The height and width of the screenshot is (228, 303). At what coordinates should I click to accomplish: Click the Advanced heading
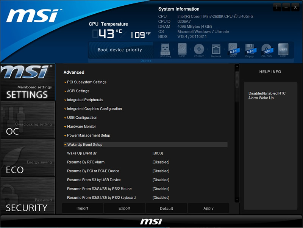coord(74,72)
